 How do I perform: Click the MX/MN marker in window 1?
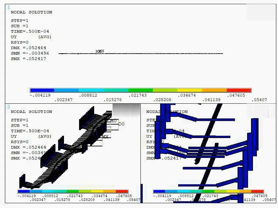[100, 51]
